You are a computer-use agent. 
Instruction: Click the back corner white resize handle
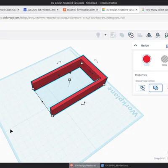(82, 63)
